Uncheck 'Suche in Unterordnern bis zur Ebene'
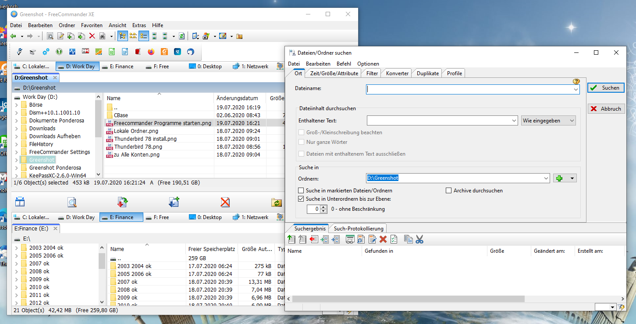 tap(301, 199)
